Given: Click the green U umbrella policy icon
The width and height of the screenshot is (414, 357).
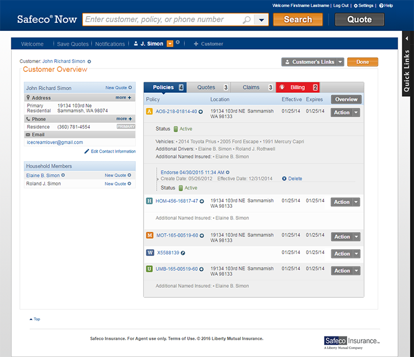Looking at the screenshot, I should tap(149, 269).
